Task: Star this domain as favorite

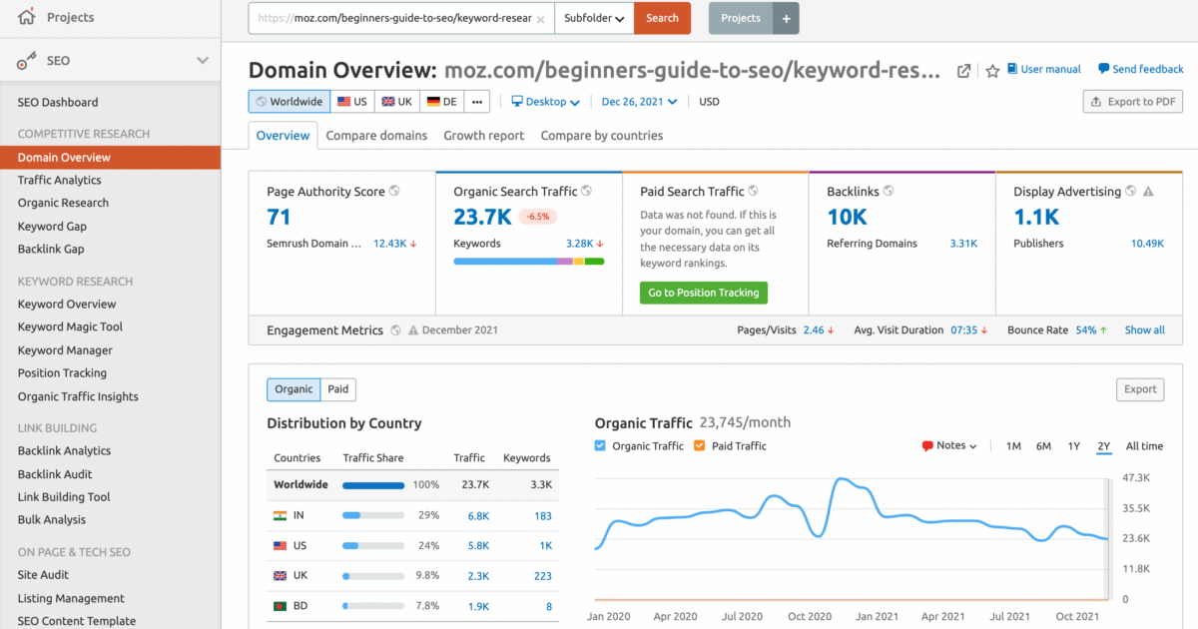Action: 991,71
